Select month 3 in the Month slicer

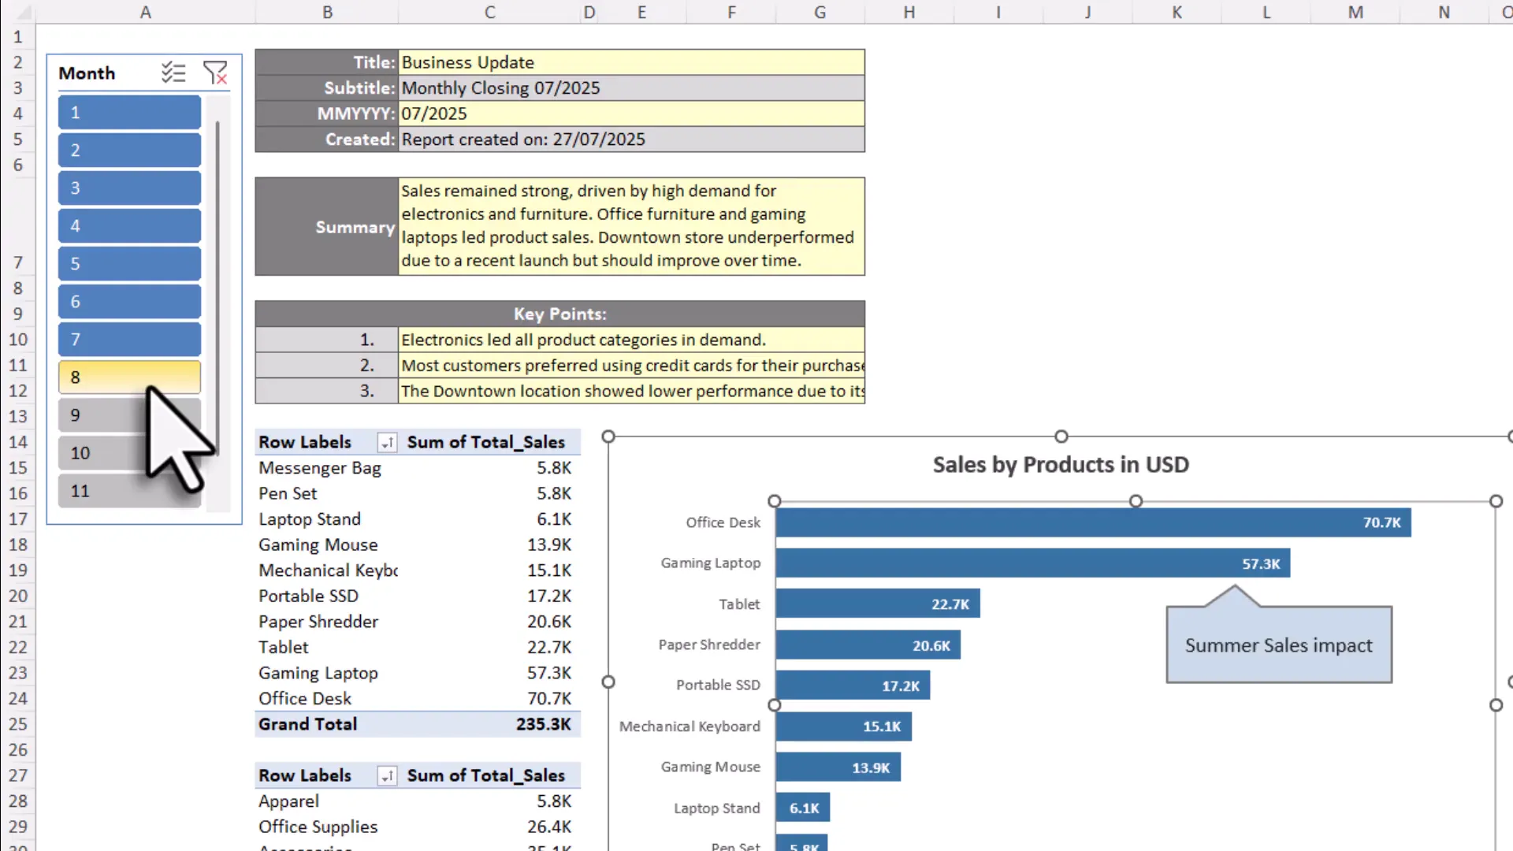[x=128, y=188]
